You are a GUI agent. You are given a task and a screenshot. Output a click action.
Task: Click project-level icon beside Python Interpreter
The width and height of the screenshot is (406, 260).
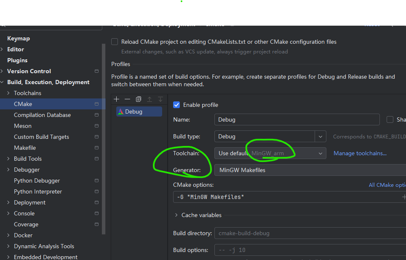point(96,191)
